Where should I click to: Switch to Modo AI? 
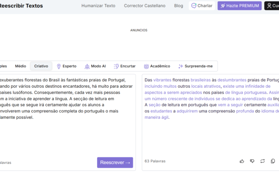95,66
